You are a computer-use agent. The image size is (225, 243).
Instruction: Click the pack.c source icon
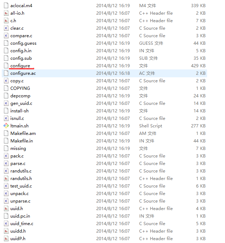click(6, 156)
